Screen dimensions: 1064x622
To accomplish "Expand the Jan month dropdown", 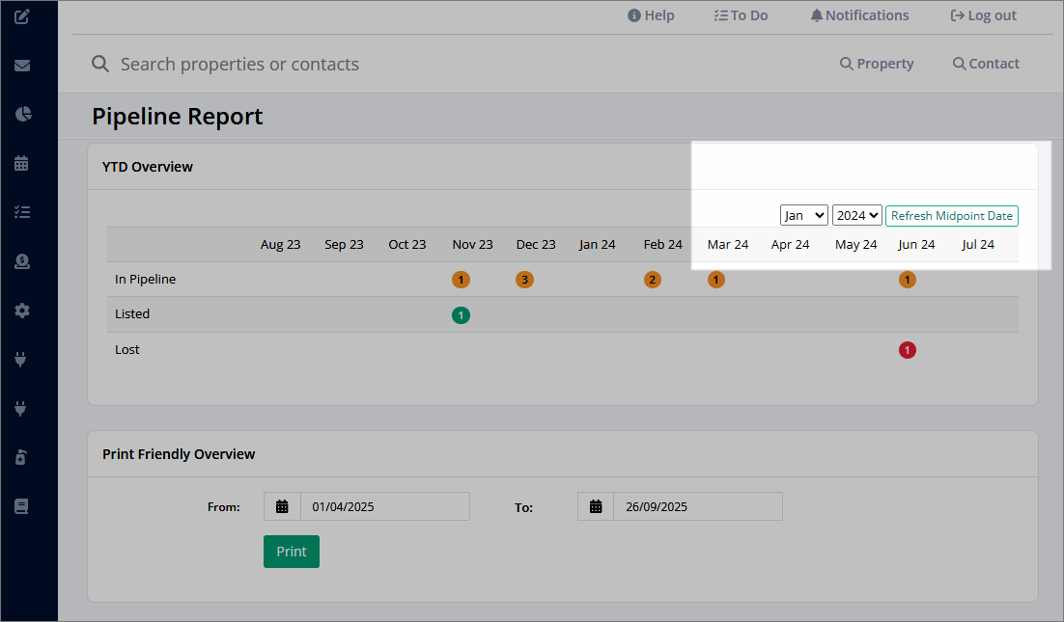I will [803, 215].
